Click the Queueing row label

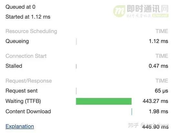[x=17, y=42]
